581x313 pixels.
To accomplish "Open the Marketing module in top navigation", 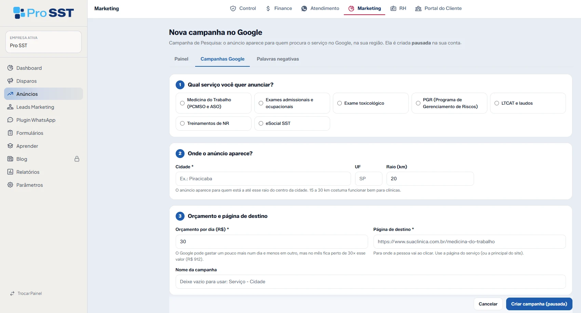I will (364, 9).
